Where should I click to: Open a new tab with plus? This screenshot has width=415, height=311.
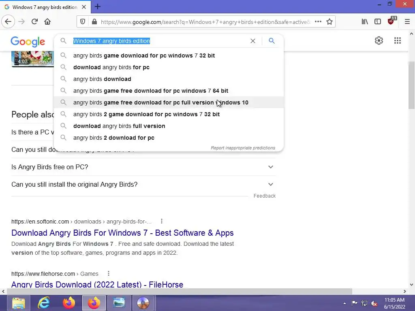[97, 6]
